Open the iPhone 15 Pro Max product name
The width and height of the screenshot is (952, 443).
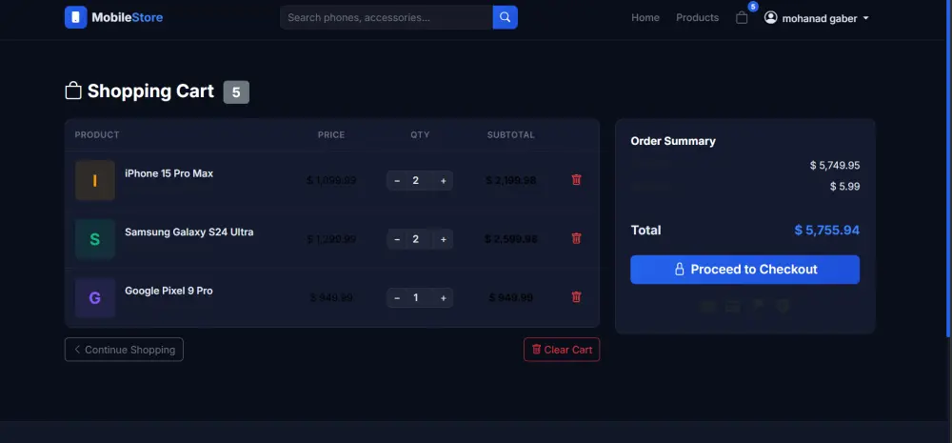[x=169, y=173]
